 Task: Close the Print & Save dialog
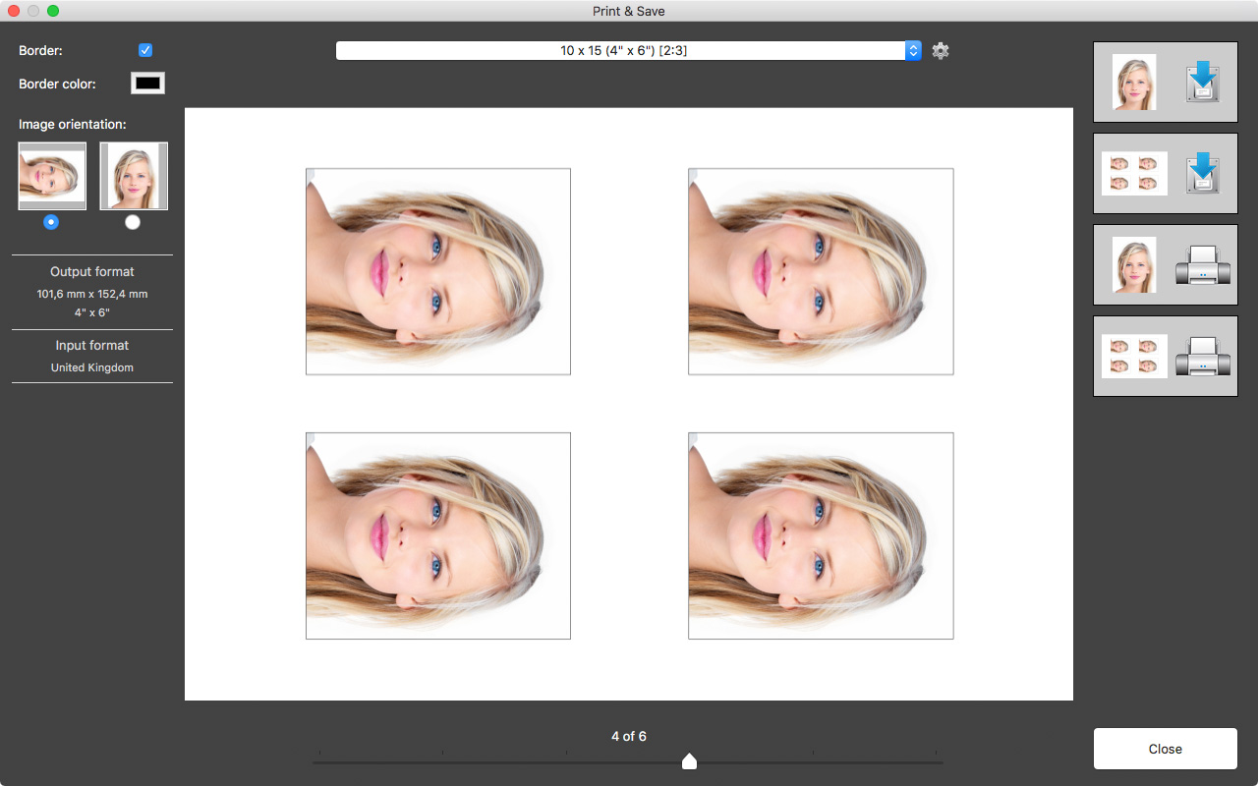(x=1165, y=749)
